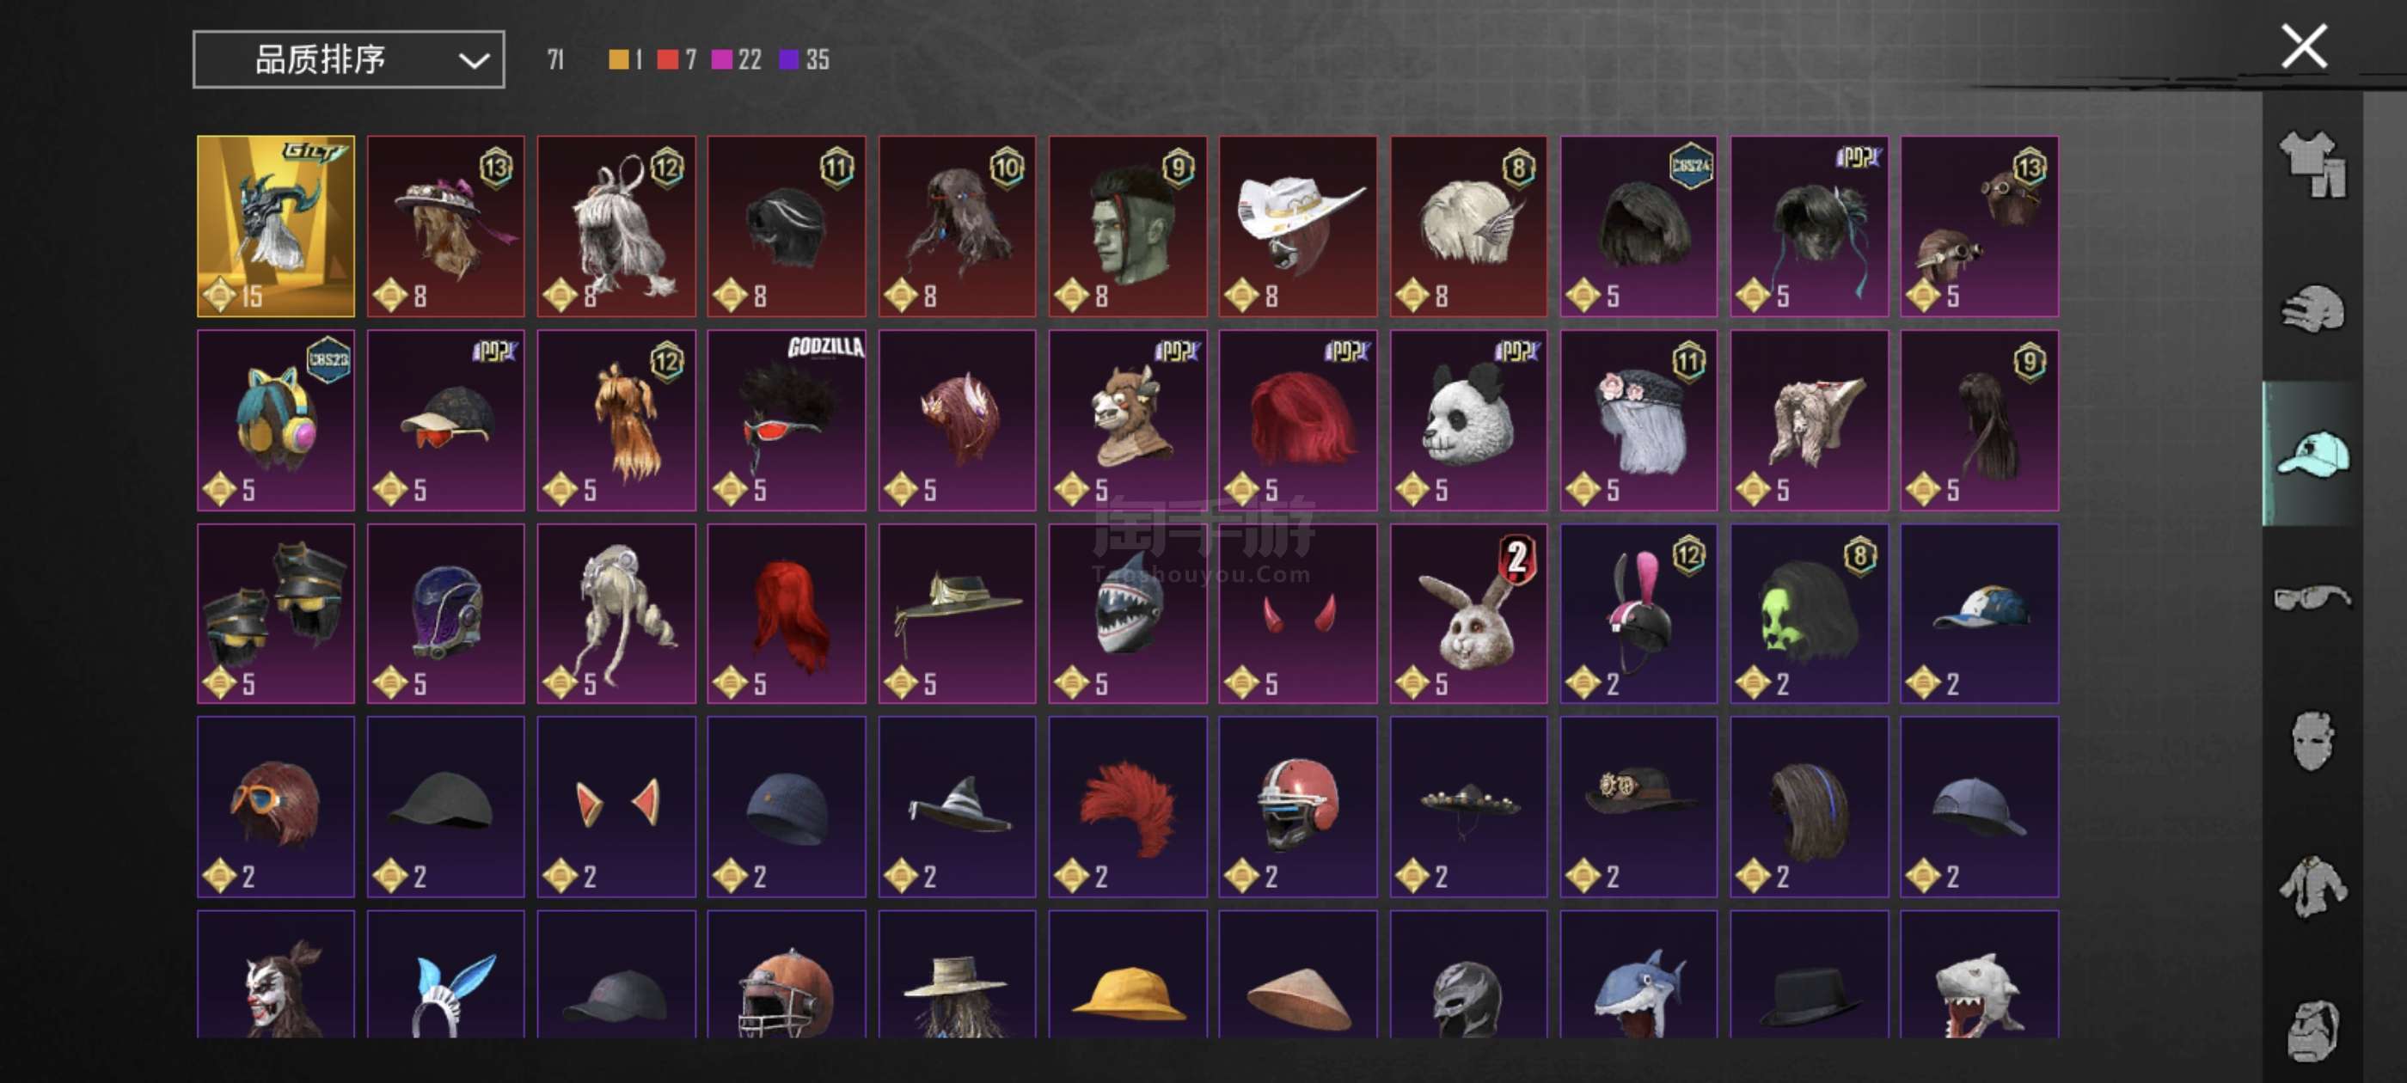Filter by red quality count 7
Viewport: 2407px width, 1083px height.
point(677,60)
